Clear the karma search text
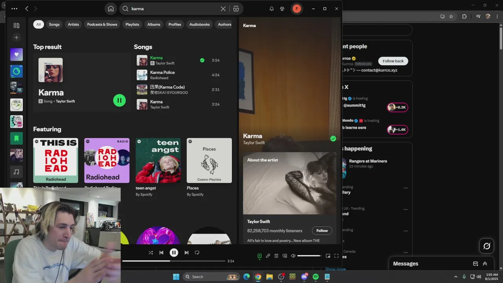This screenshot has height=283, width=503. [223, 9]
